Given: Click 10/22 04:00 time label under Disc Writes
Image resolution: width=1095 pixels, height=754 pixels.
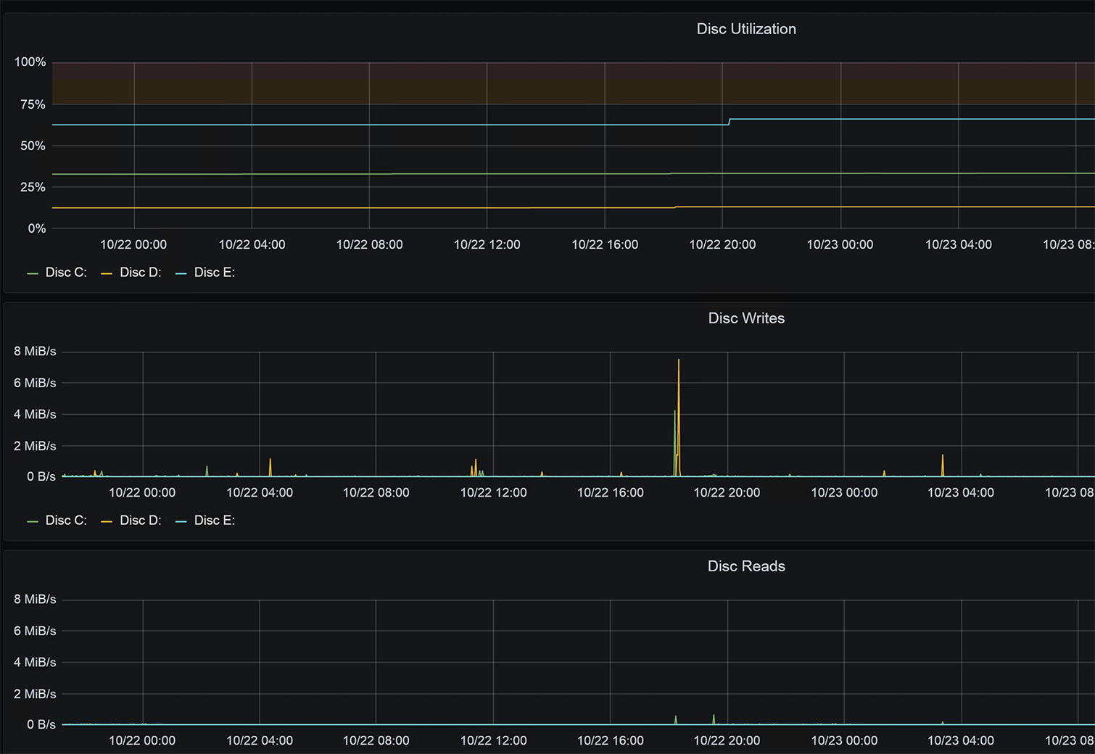Looking at the screenshot, I should (260, 493).
